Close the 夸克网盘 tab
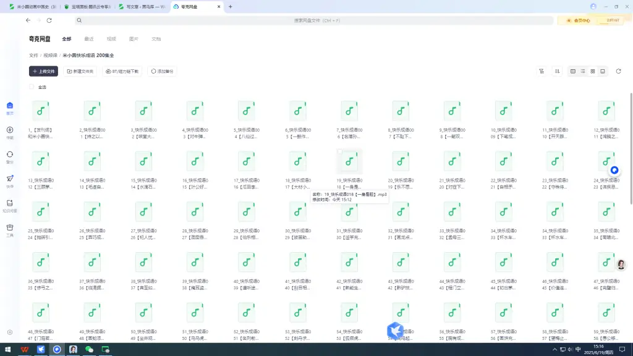 click(219, 6)
